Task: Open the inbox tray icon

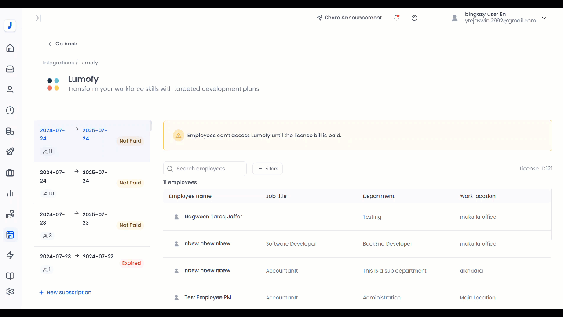Action: click(x=10, y=69)
